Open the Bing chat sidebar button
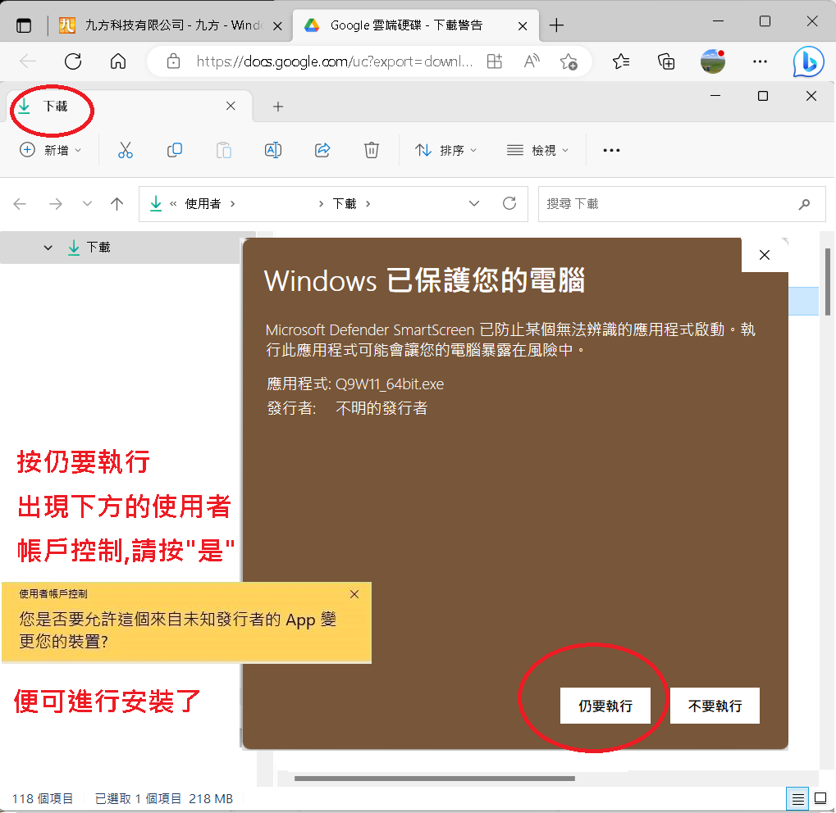The width and height of the screenshot is (836, 813). click(x=808, y=61)
